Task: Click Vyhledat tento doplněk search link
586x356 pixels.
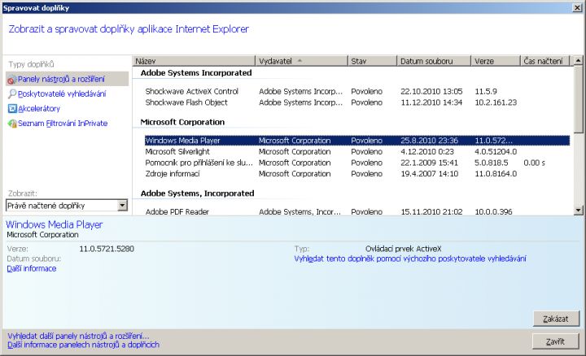Action: (410, 258)
